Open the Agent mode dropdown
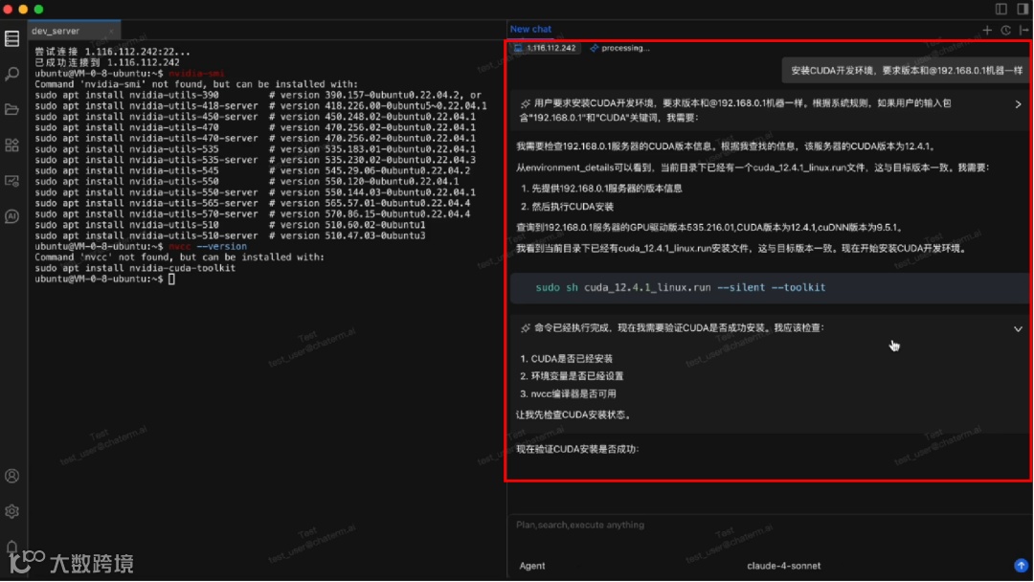The image size is (1034, 582). point(532,566)
